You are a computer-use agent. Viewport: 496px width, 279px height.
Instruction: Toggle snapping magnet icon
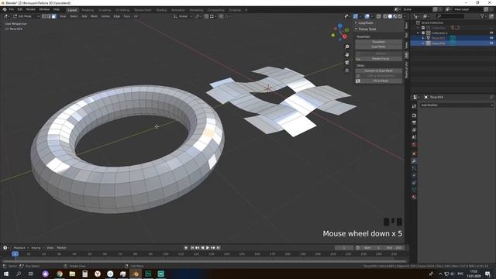(206, 16)
